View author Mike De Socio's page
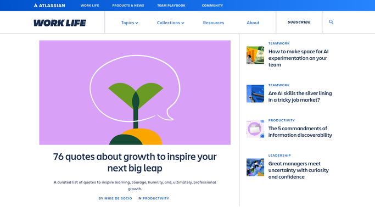The width and height of the screenshot is (375, 211). (118, 198)
